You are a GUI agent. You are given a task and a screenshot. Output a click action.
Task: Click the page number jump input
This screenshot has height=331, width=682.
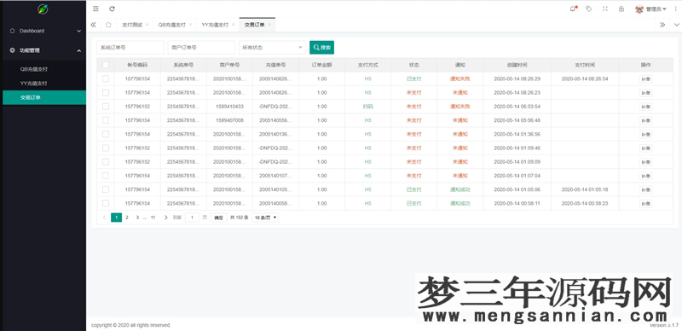pos(193,218)
